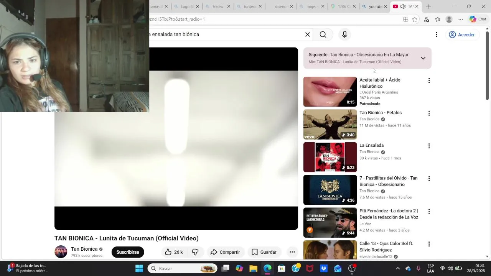Open Pastillitas del Olvido thumbnail
The width and height of the screenshot is (491, 276).
pos(330,190)
